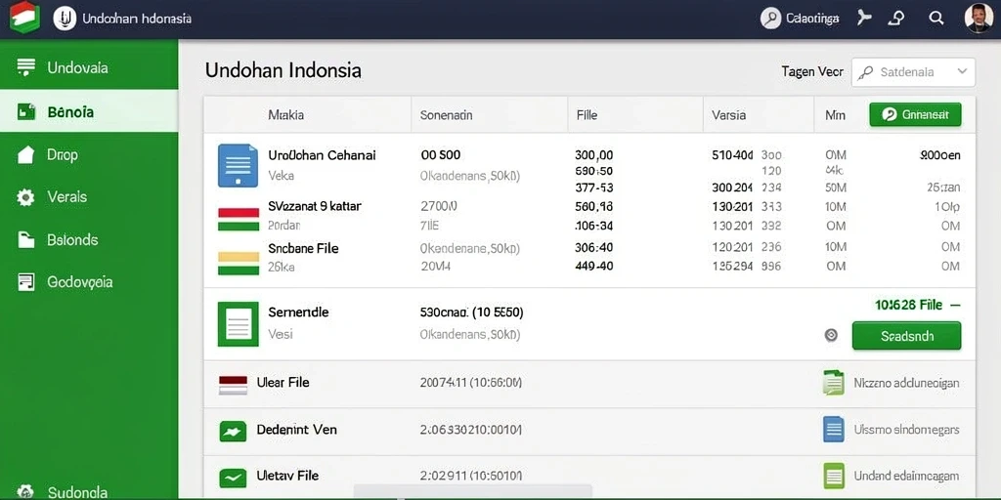The image size is (1001, 500).
Task: Open the Ulear File row
Action: coord(589,385)
